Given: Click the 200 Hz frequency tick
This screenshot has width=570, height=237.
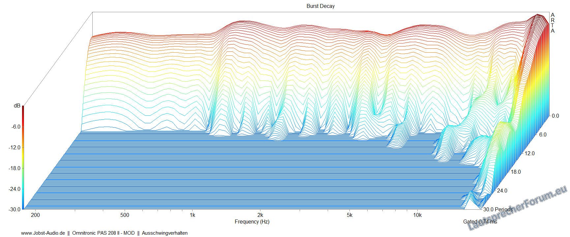Looking at the screenshot, I should coord(35,215).
